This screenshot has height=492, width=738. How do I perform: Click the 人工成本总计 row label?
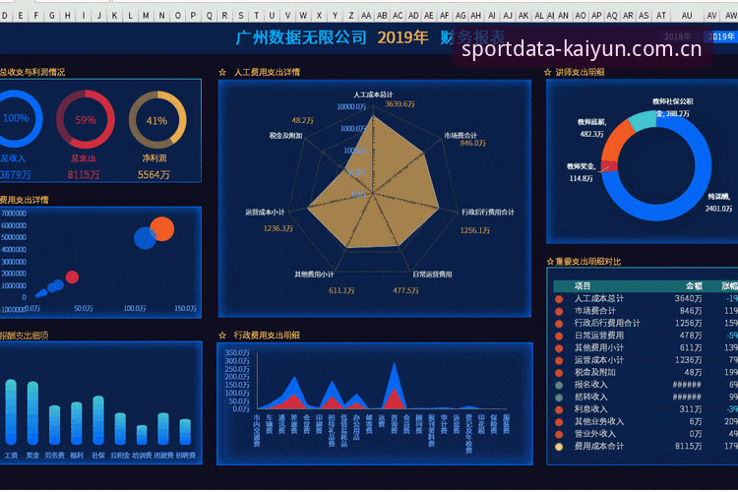click(x=598, y=299)
